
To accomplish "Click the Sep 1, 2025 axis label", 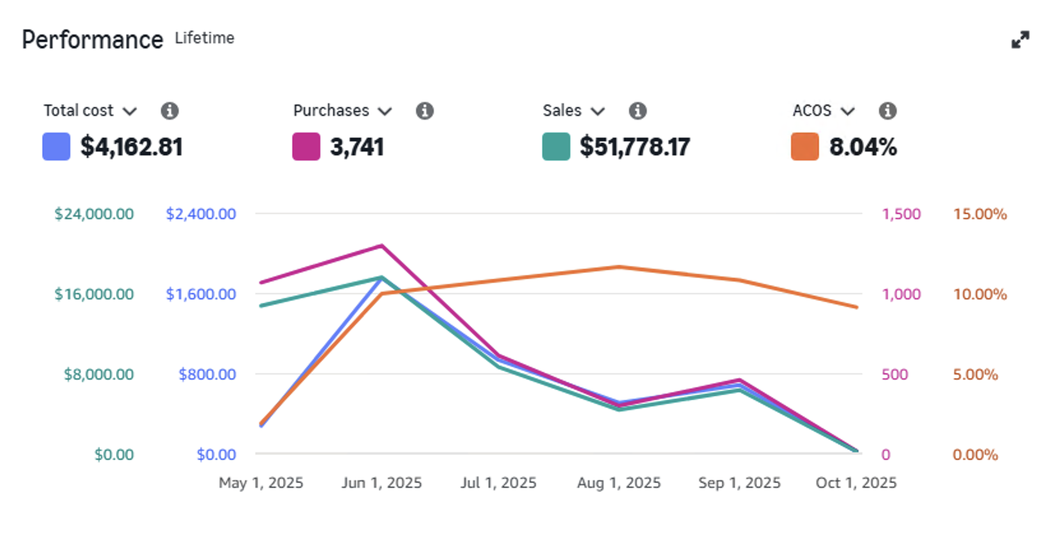I will 739,483.
